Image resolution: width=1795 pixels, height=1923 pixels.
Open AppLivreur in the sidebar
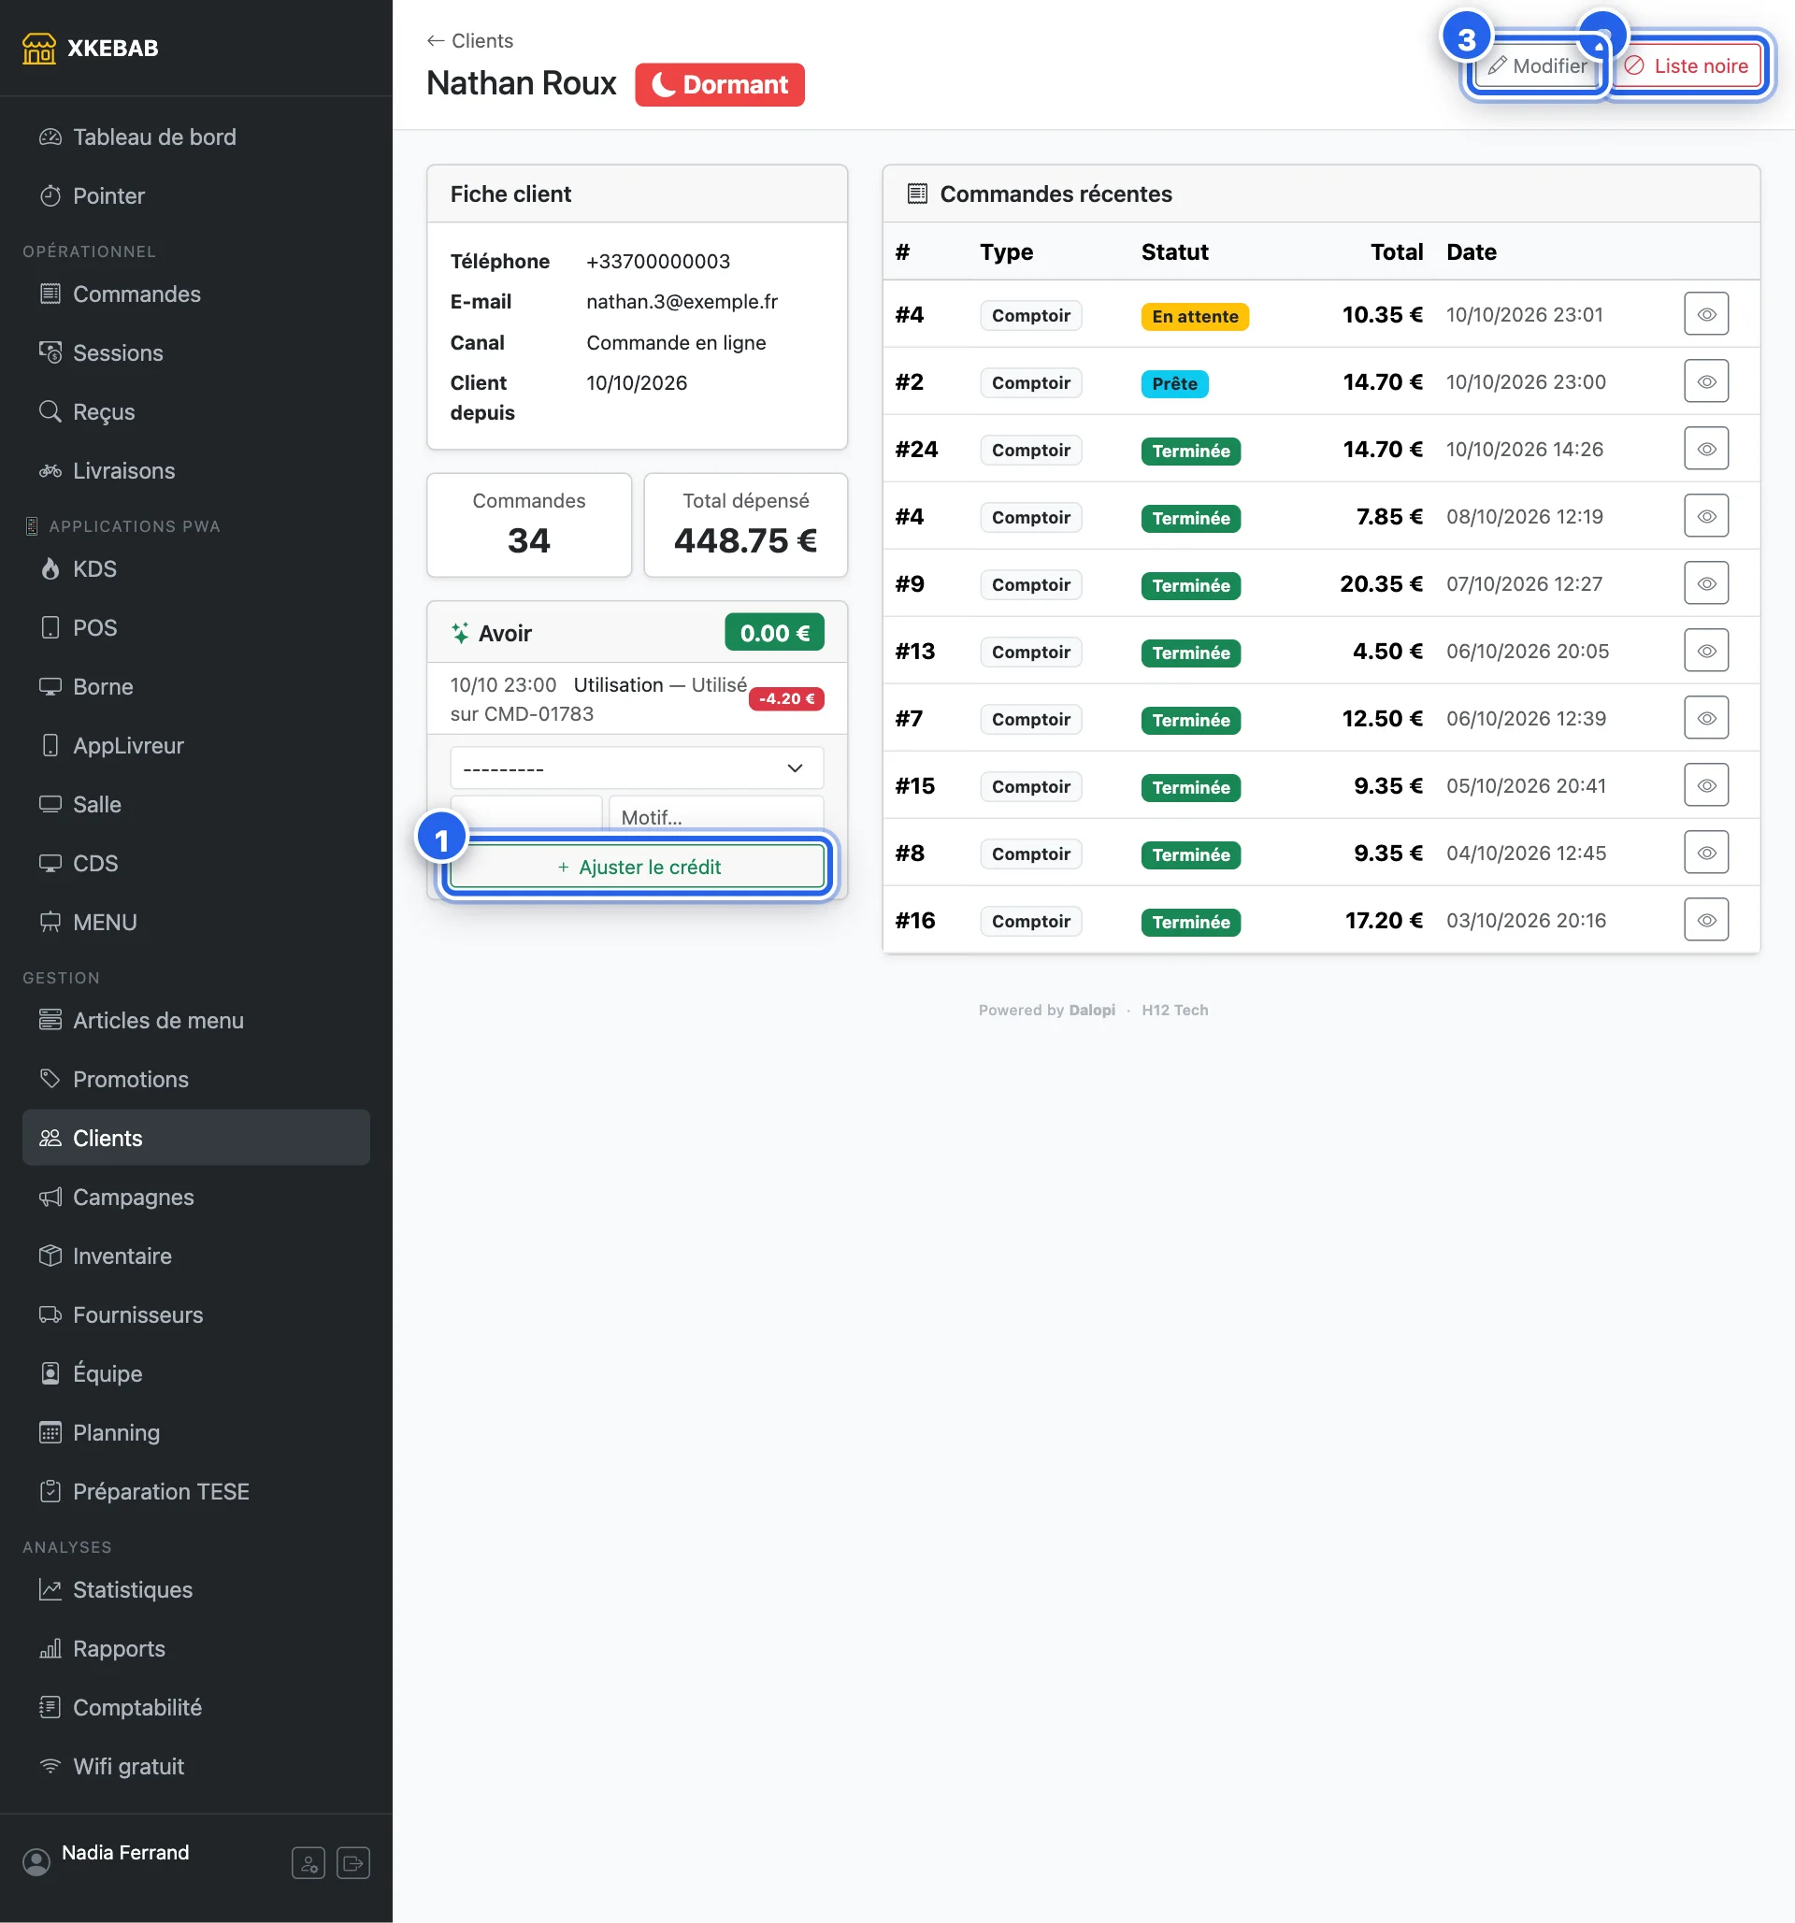pyautogui.click(x=196, y=746)
